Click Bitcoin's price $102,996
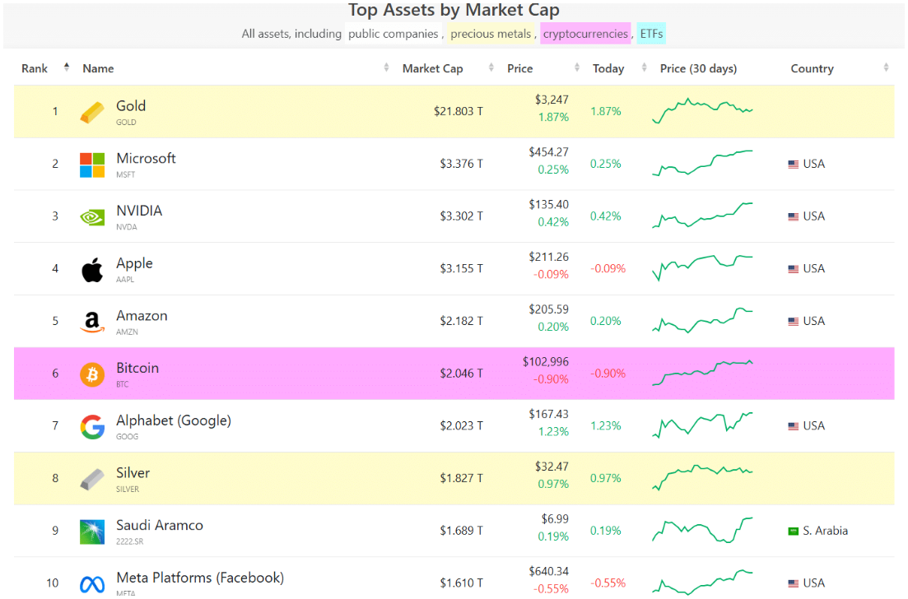 (546, 362)
